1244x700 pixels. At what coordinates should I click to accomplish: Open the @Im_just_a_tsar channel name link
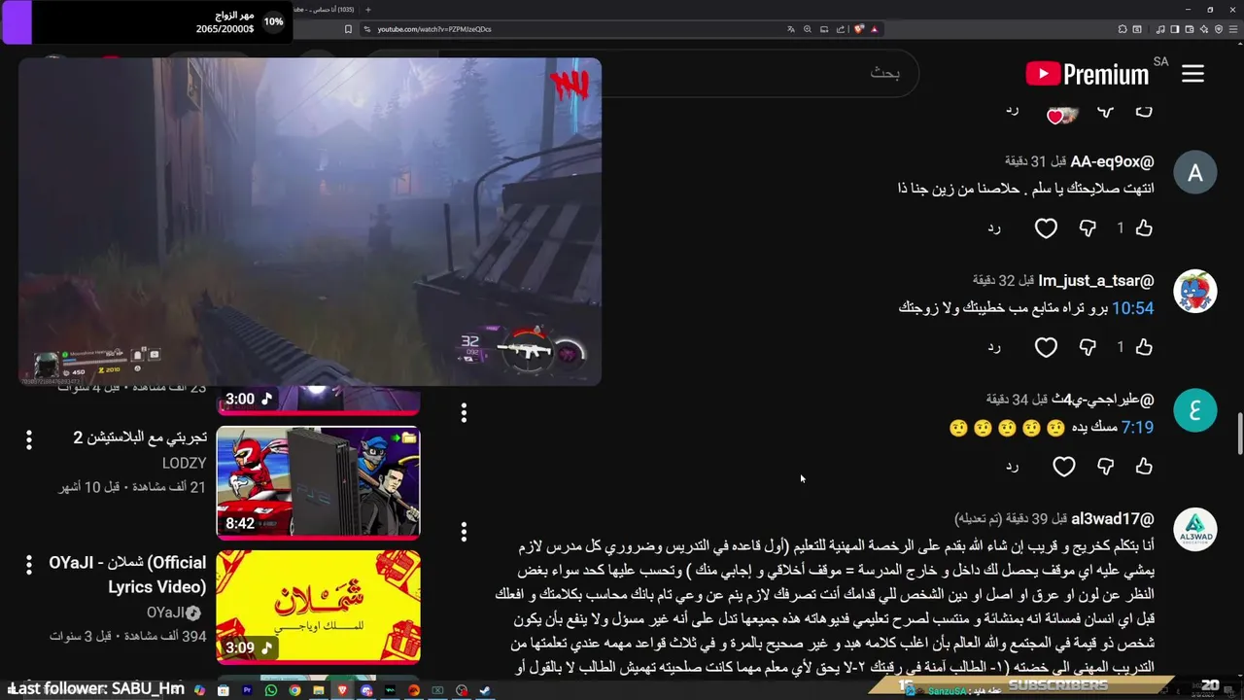(1095, 281)
